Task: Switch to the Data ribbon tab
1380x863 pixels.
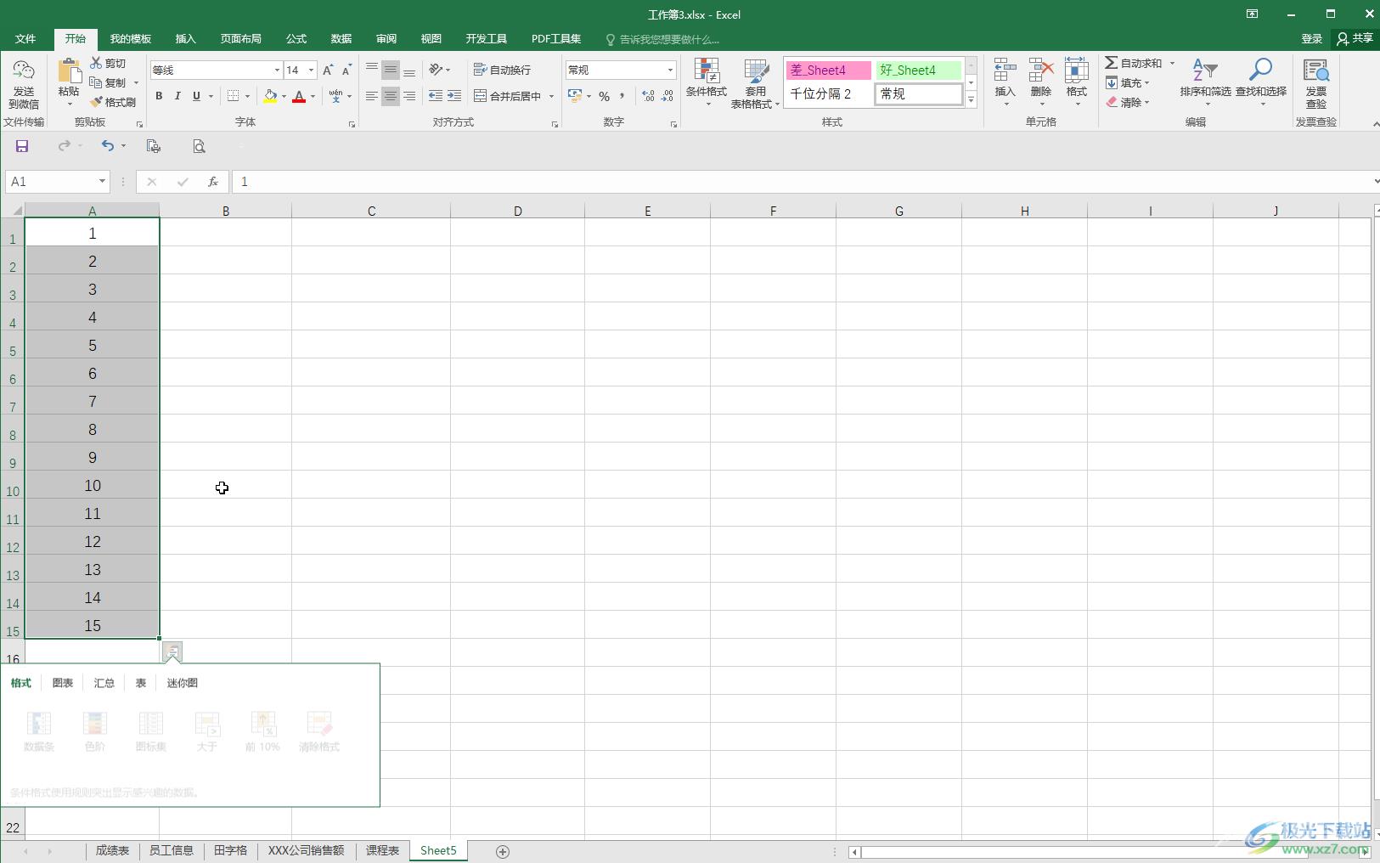Action: point(341,39)
